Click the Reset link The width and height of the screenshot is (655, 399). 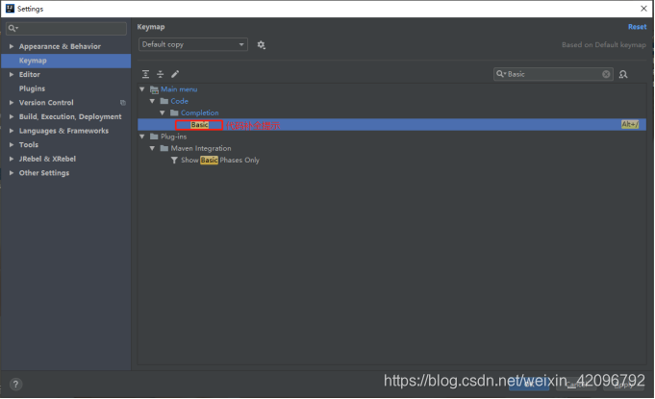pyautogui.click(x=637, y=27)
